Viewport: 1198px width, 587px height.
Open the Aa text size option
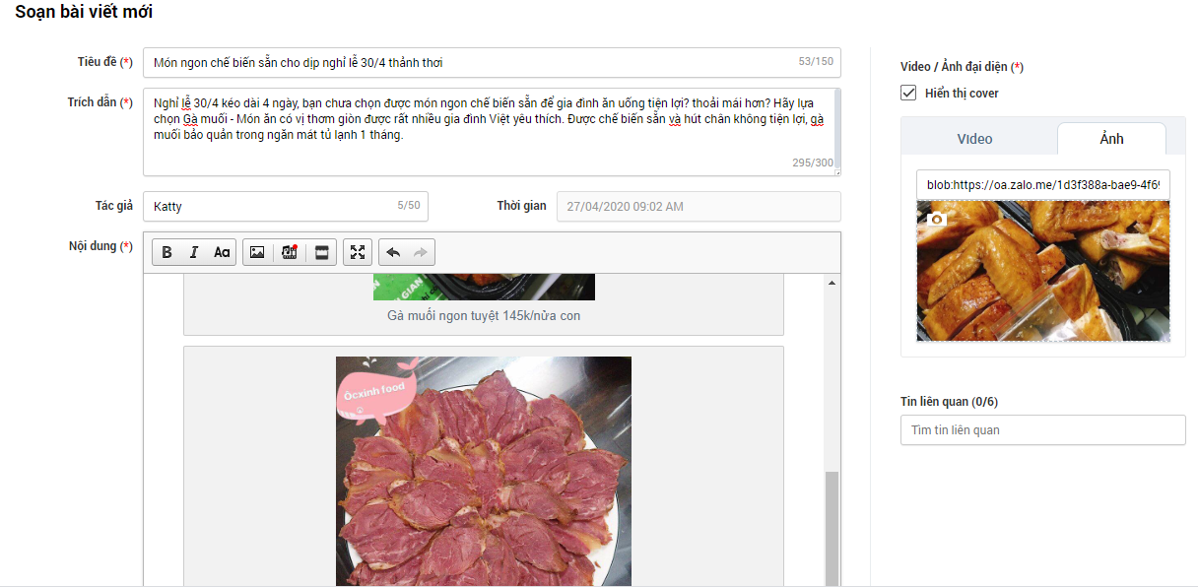click(x=222, y=253)
